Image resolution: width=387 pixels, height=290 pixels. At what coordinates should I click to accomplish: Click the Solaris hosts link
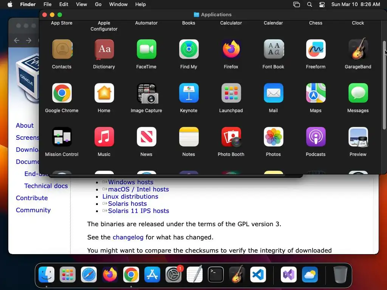pos(127,204)
